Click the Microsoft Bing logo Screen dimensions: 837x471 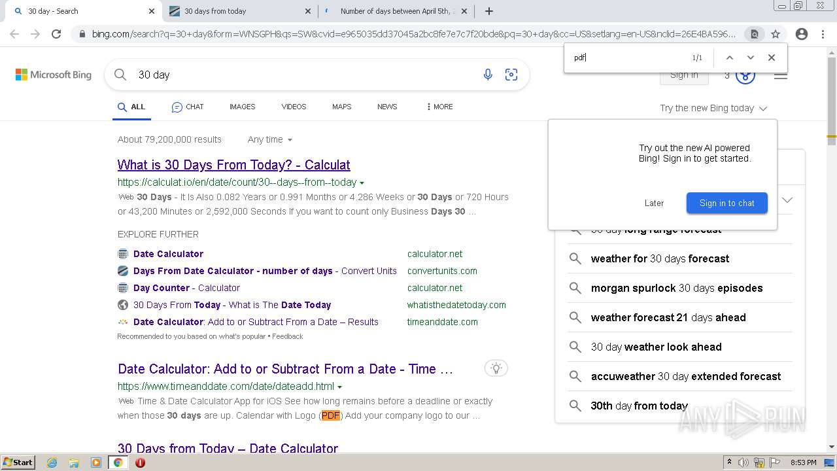tap(54, 75)
